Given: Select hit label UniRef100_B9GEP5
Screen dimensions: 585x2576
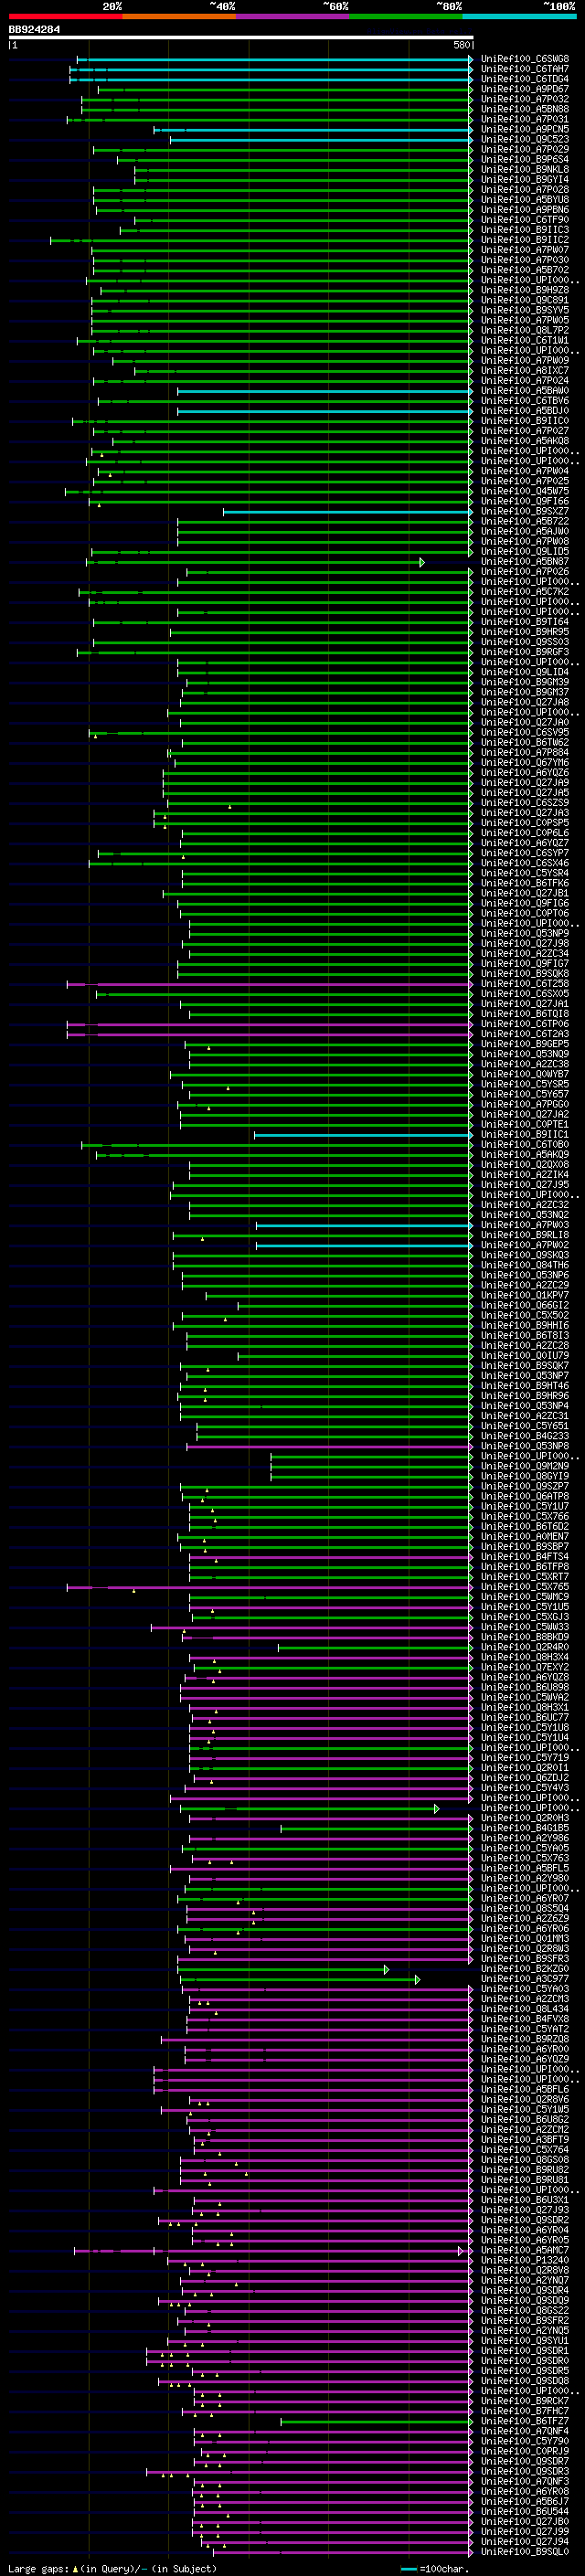Looking at the screenshot, I should [524, 1044].
